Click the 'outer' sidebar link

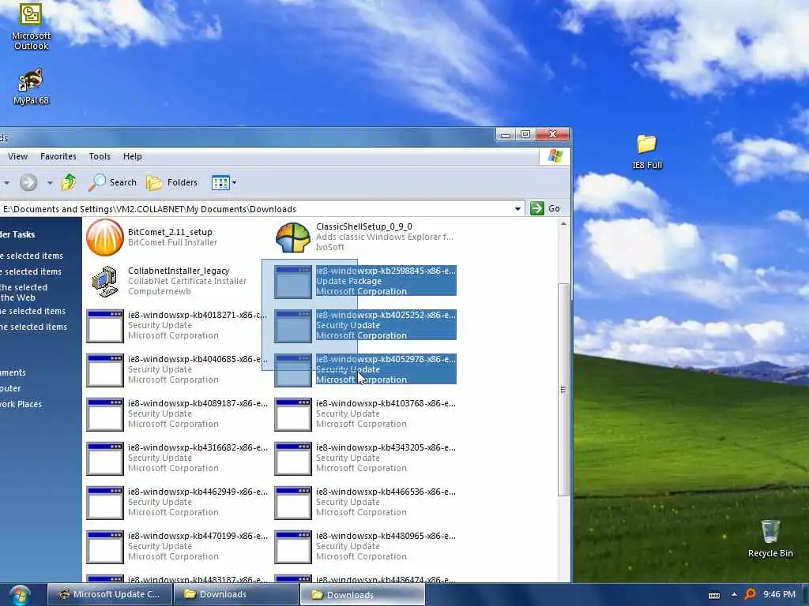coord(10,388)
